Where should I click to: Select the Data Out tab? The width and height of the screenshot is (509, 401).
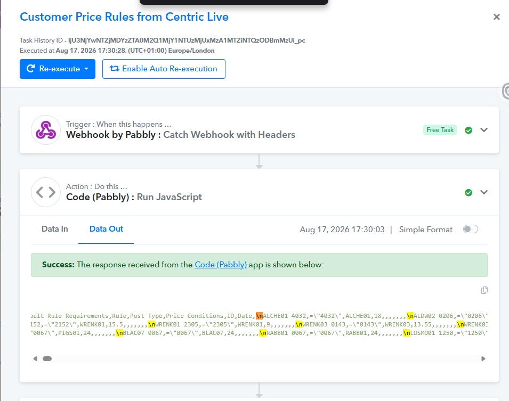click(106, 229)
